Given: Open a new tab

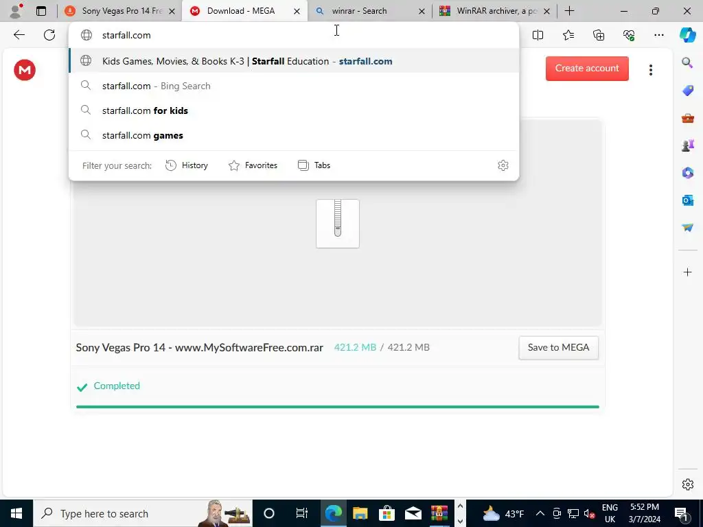Looking at the screenshot, I should click(569, 11).
